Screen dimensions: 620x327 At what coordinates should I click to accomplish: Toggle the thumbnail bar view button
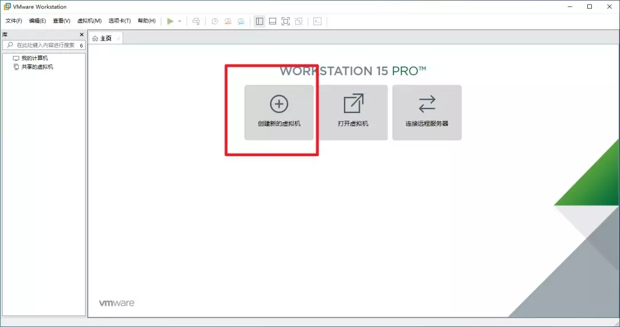pos(273,21)
